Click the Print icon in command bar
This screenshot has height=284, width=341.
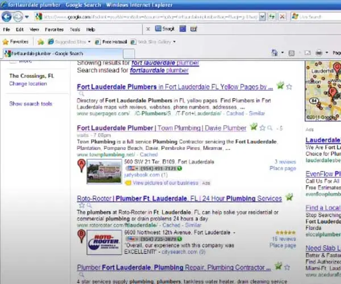pyautogui.click(x=319, y=53)
